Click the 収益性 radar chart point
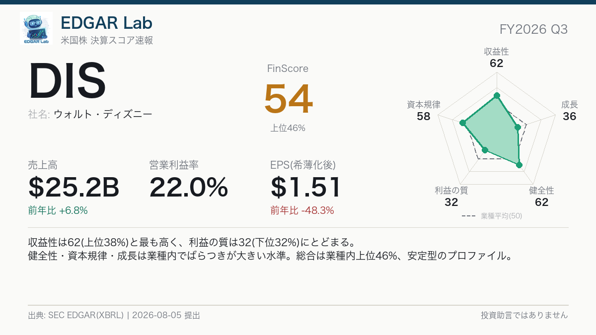This screenshot has height=335, width=596. point(497,95)
